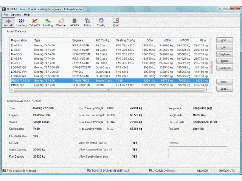Screen dimensions: 242x181
Task: Click the horizontal scrollbar left arrow
Action: coord(12,90)
